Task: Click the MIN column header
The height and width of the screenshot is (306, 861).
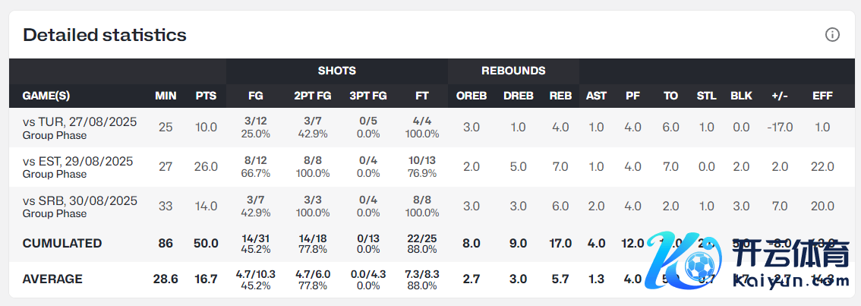Action: pyautogui.click(x=166, y=96)
